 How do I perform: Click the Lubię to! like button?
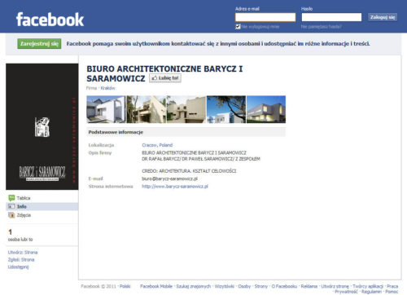pyautogui.click(x=165, y=78)
